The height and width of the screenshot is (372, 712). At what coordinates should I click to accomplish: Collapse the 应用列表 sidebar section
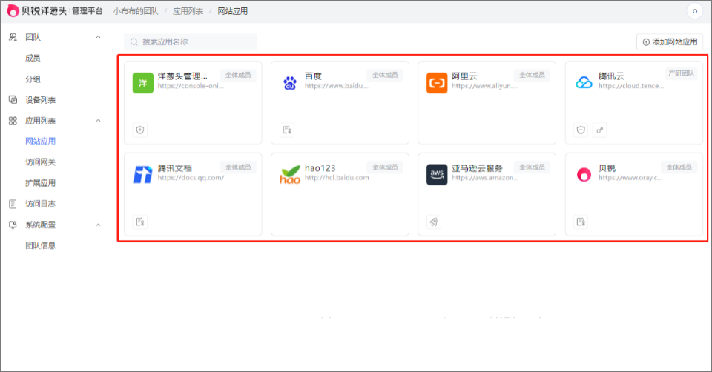[x=99, y=121]
